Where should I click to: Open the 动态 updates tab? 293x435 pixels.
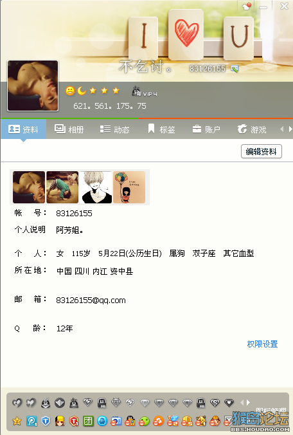(114, 129)
